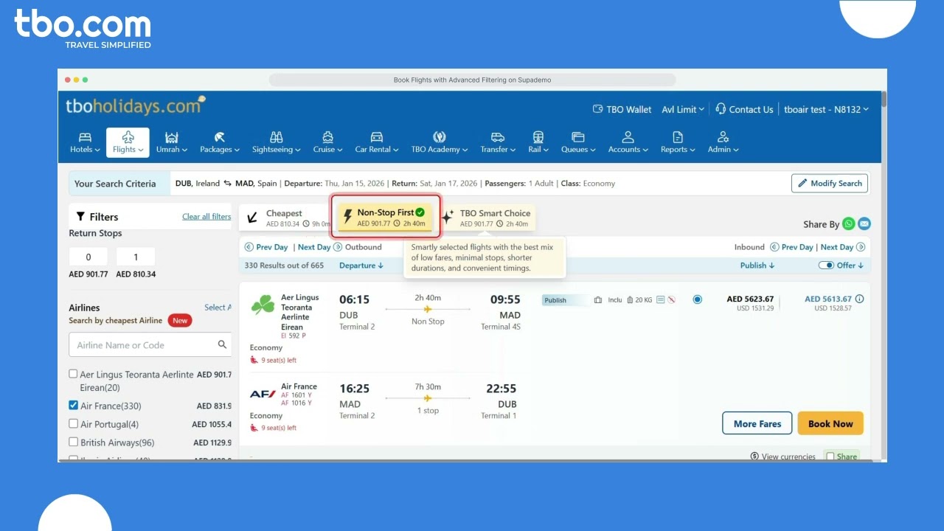This screenshot has height=531, width=944.
Task: Click the airline search magnifier icon
Action: pos(222,344)
